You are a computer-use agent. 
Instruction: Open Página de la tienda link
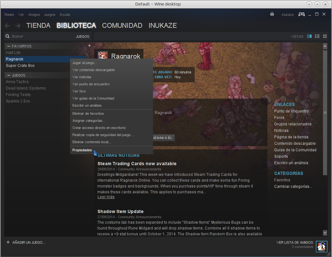[x=291, y=137]
